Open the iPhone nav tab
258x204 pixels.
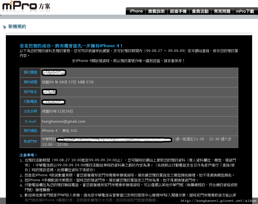pos(136,11)
